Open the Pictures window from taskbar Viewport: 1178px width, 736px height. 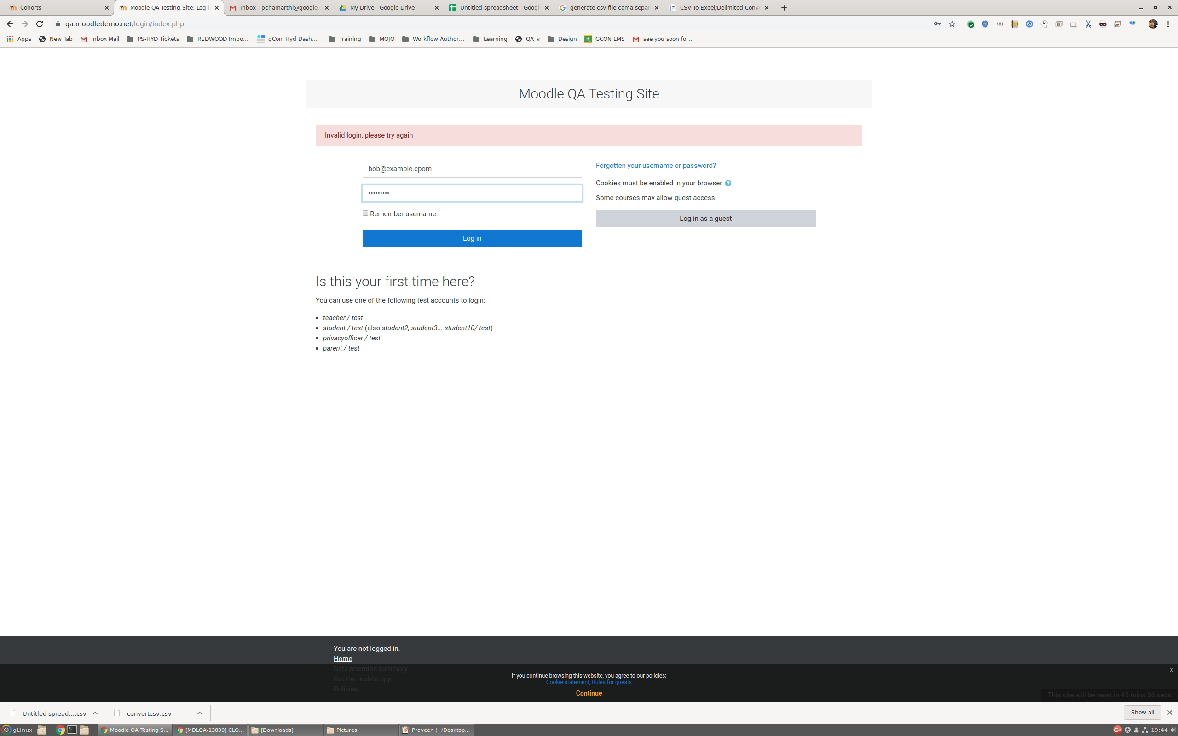(361, 730)
